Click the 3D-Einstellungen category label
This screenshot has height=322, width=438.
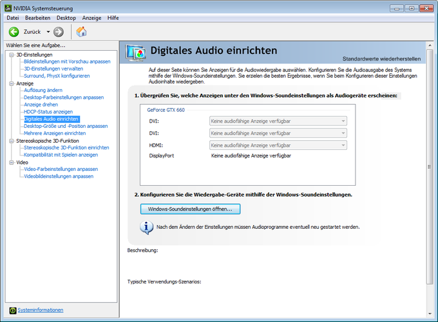tap(34, 55)
